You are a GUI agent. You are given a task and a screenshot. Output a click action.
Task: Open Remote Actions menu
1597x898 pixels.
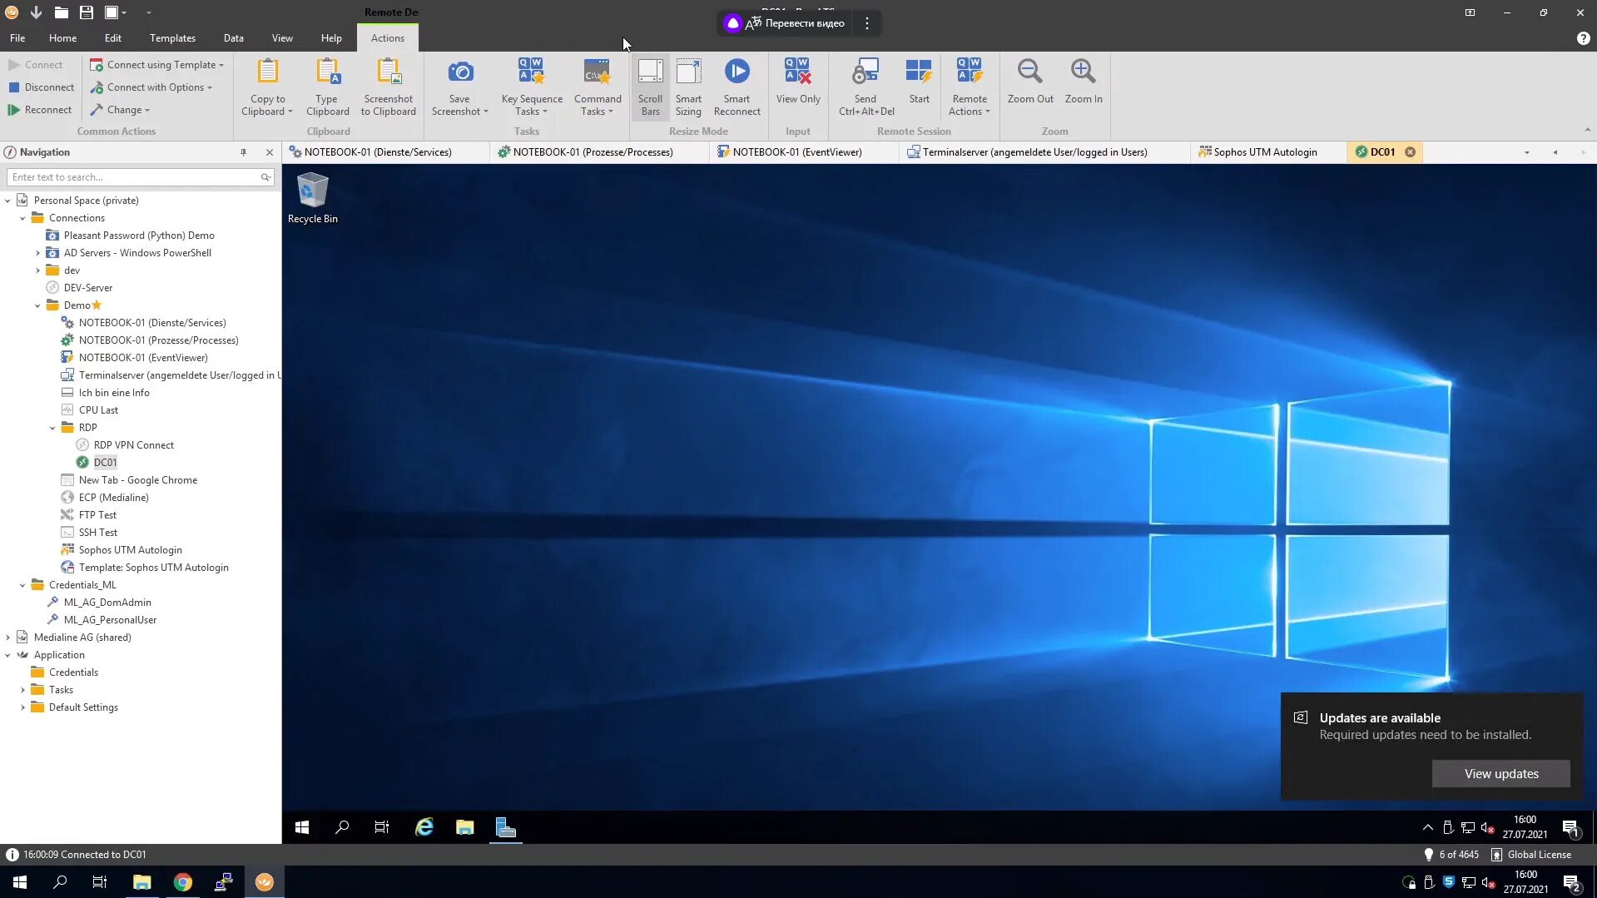point(970,87)
